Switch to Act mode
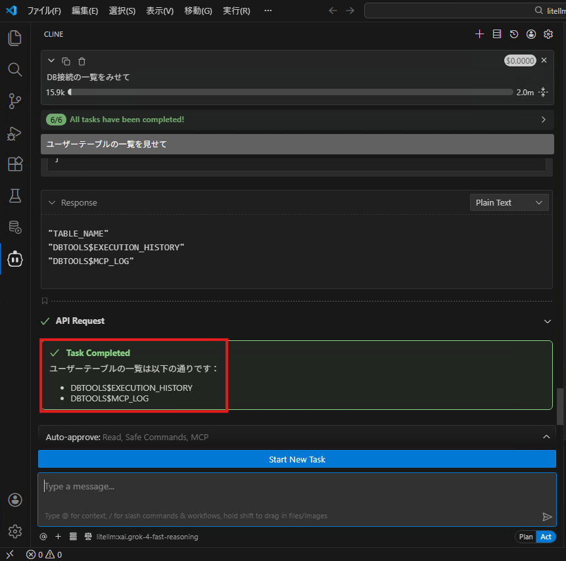 [546, 537]
